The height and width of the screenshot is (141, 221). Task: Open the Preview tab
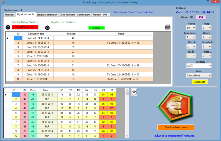pyautogui.click(x=97, y=15)
